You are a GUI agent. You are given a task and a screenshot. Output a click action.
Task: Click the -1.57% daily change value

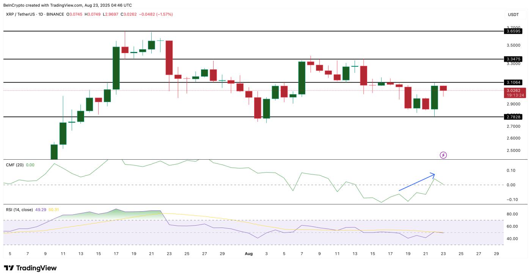point(163,15)
